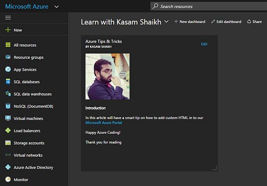The height and width of the screenshot is (186, 267).
Task: Open the SQL databases icon
Action: pos(8,82)
